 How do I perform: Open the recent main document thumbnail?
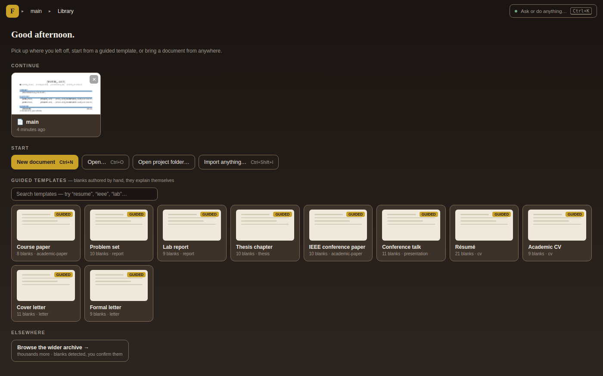pyautogui.click(x=56, y=94)
